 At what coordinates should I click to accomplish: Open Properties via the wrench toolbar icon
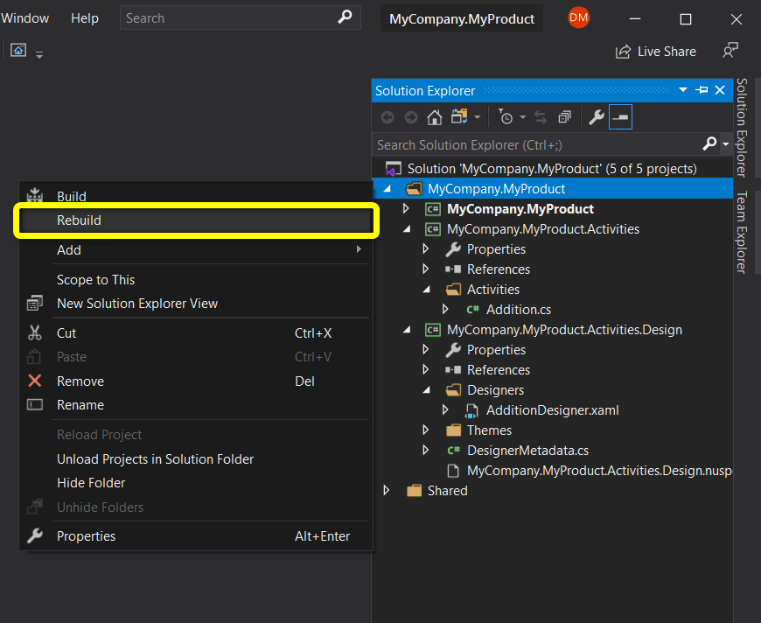click(597, 117)
